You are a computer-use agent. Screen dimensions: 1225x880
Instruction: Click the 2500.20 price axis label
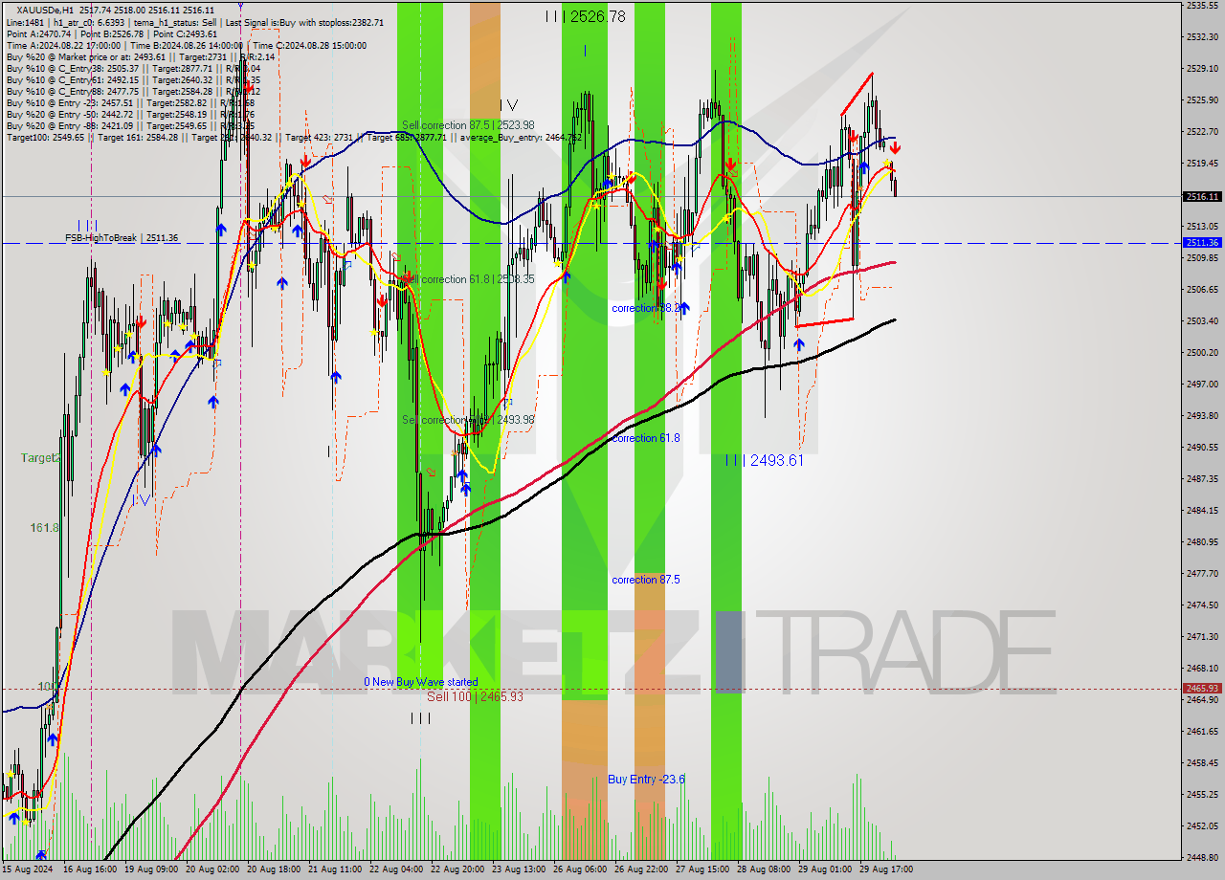click(1202, 352)
